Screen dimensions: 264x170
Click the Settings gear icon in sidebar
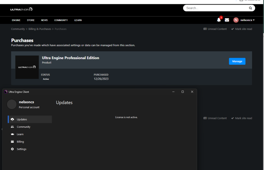point(12,149)
